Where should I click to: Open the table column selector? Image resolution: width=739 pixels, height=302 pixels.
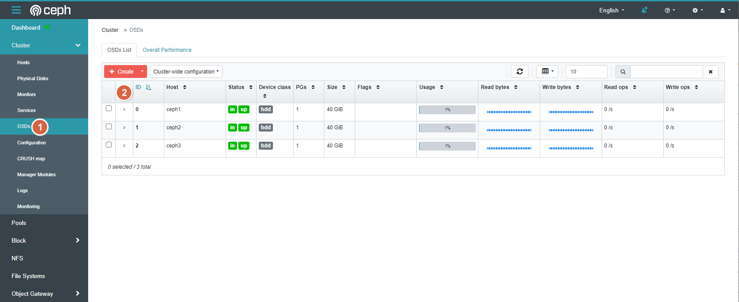tap(547, 71)
